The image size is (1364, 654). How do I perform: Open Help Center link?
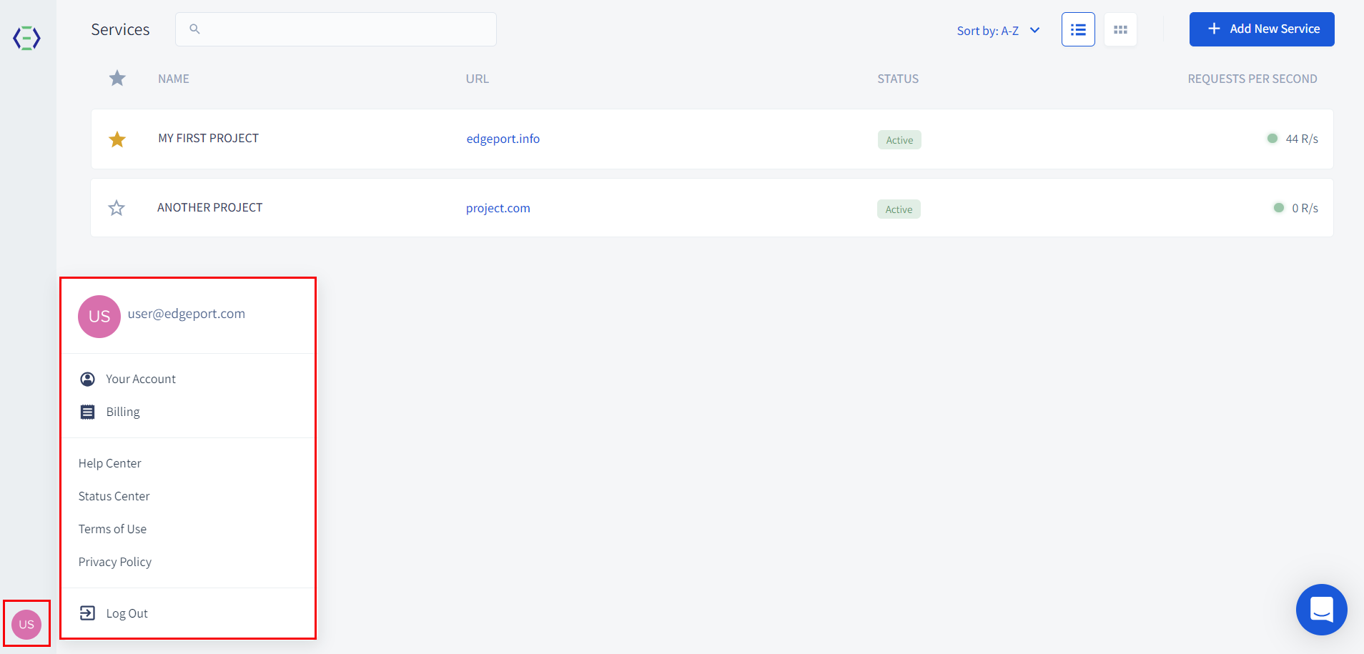click(110, 463)
